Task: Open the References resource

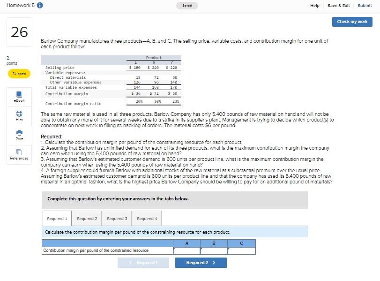Action: click(19, 155)
